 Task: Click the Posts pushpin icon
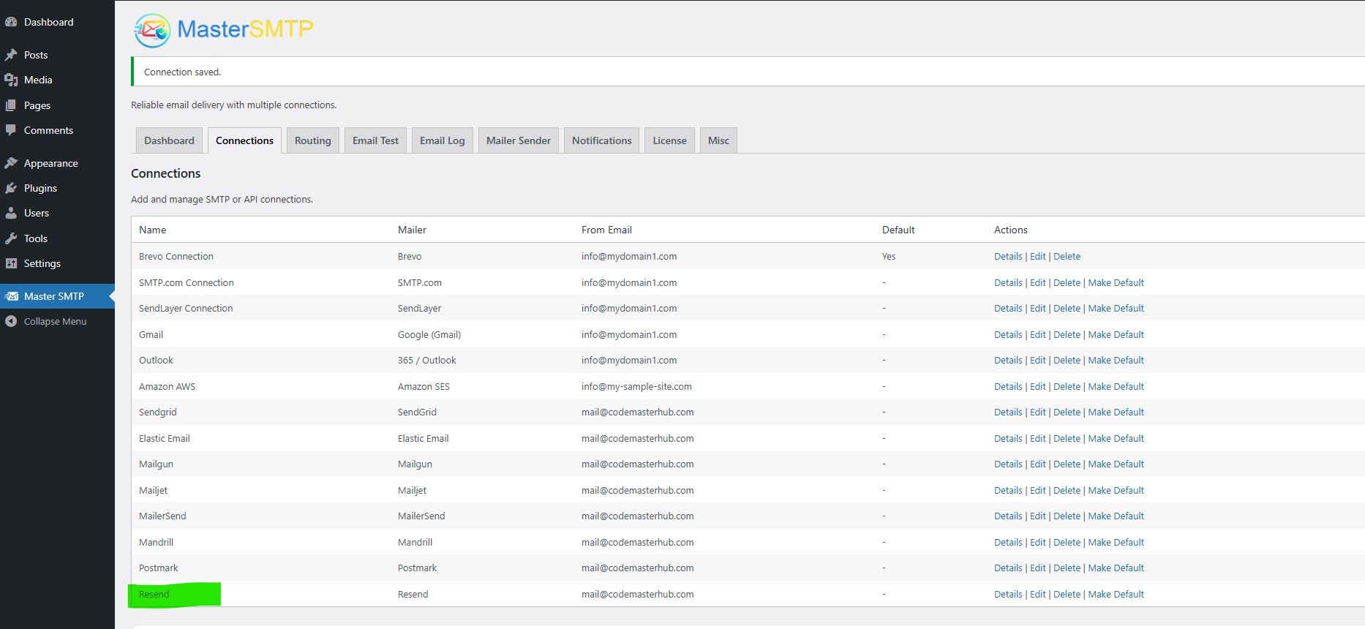(x=11, y=55)
